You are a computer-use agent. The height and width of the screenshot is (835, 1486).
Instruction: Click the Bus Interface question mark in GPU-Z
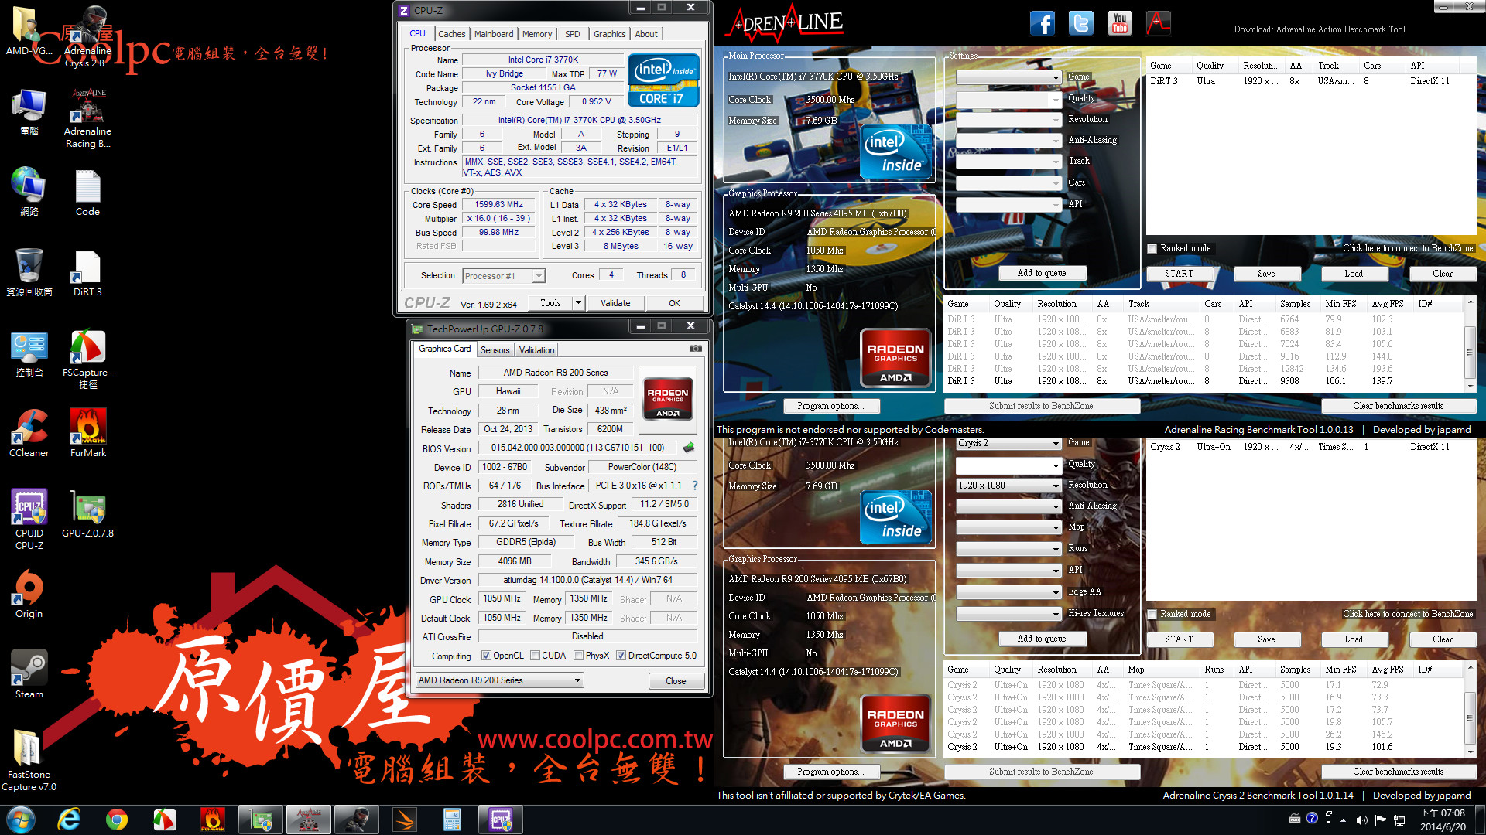695,486
